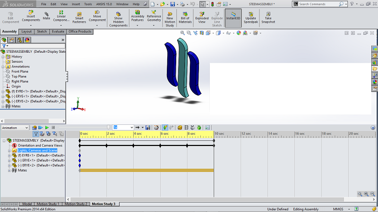Click Calculate motion study icon
This screenshot has height=212, width=378.
[x=34, y=128]
